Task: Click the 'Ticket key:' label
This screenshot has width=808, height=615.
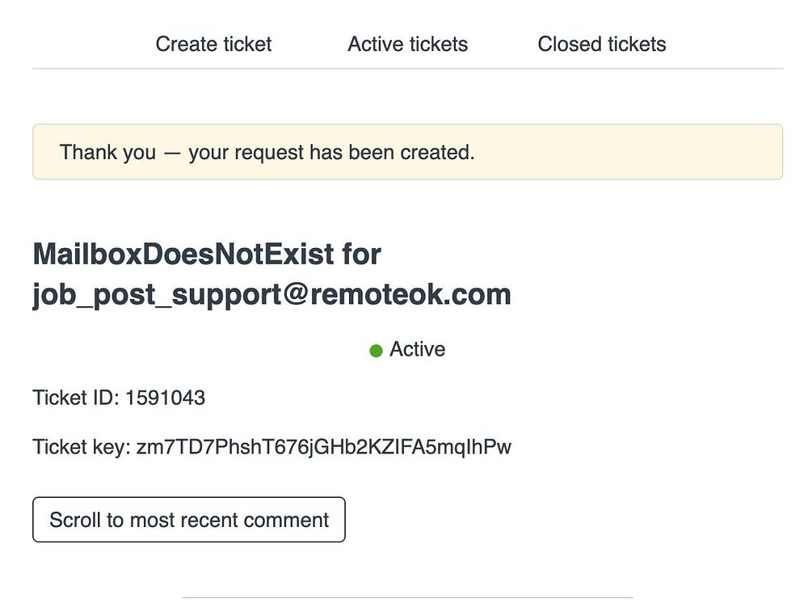Action: coord(81,447)
